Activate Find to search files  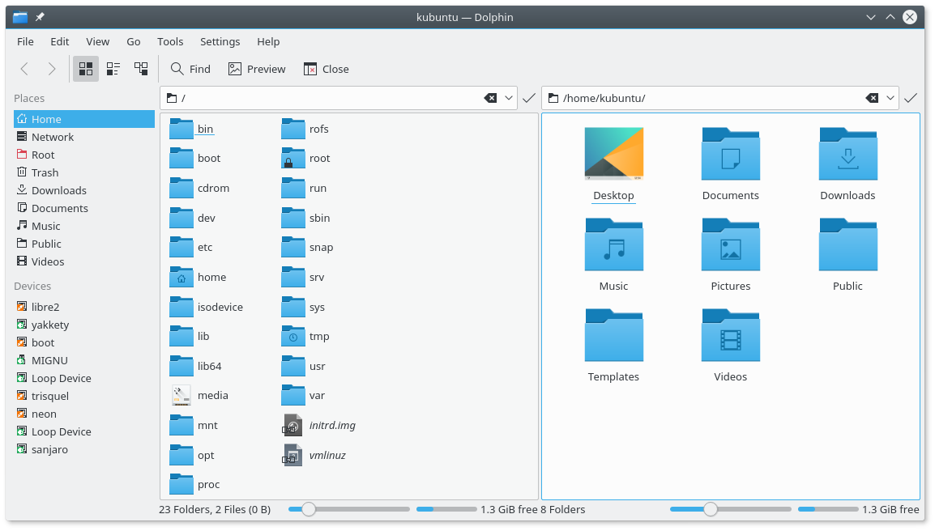[x=190, y=69]
